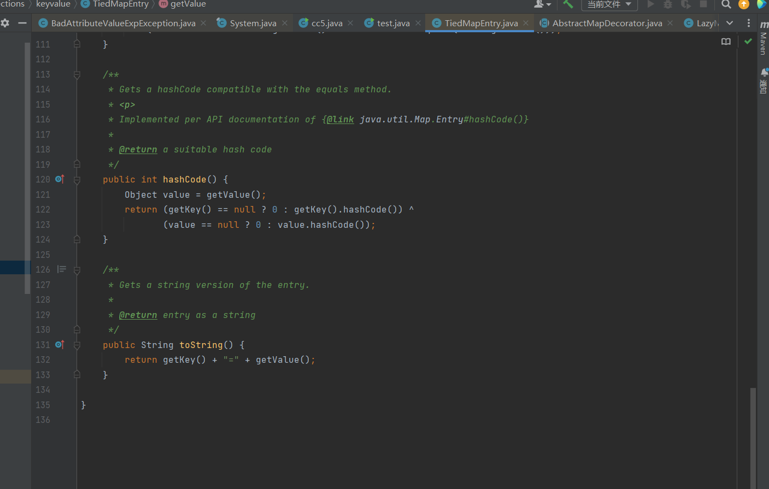This screenshot has height=489, width=769.
Task: Click the @return tag on line 118
Action: (138, 149)
